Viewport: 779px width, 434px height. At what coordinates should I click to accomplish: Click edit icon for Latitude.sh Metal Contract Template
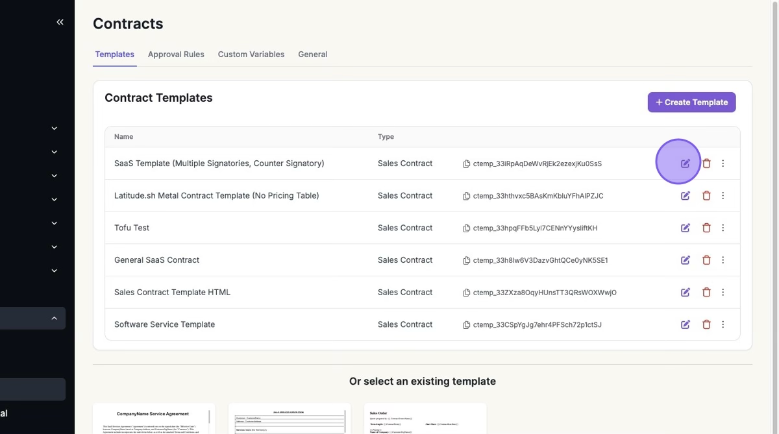tap(685, 196)
